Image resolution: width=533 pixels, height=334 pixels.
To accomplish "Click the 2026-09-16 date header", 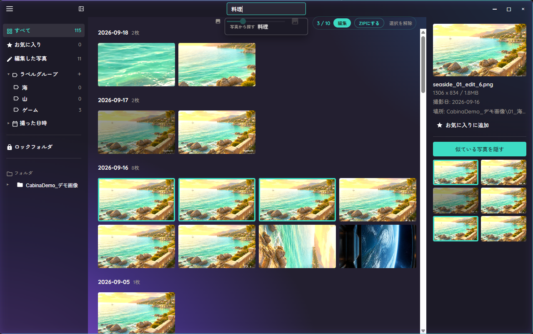I will [x=113, y=168].
